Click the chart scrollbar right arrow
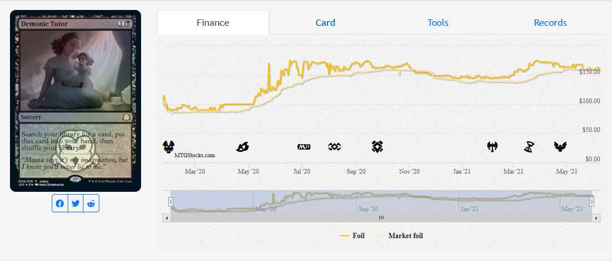This screenshot has width=612, height=261. (596, 218)
